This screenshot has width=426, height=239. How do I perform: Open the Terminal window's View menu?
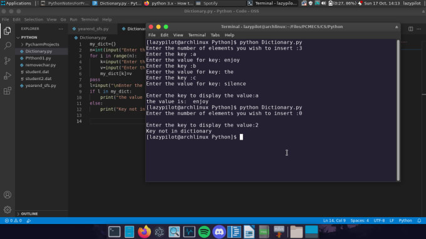pyautogui.click(x=178, y=35)
